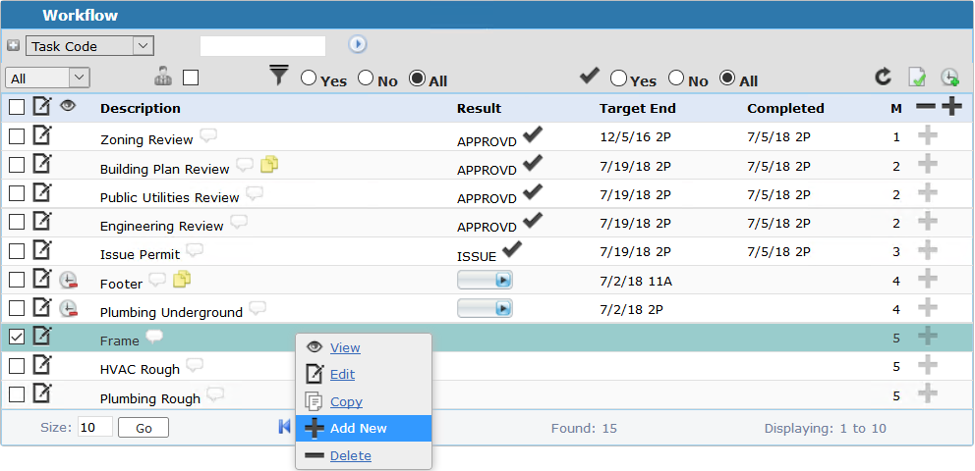This screenshot has width=975, height=471.
Task: Open the All filter dropdown
Action: 47,78
